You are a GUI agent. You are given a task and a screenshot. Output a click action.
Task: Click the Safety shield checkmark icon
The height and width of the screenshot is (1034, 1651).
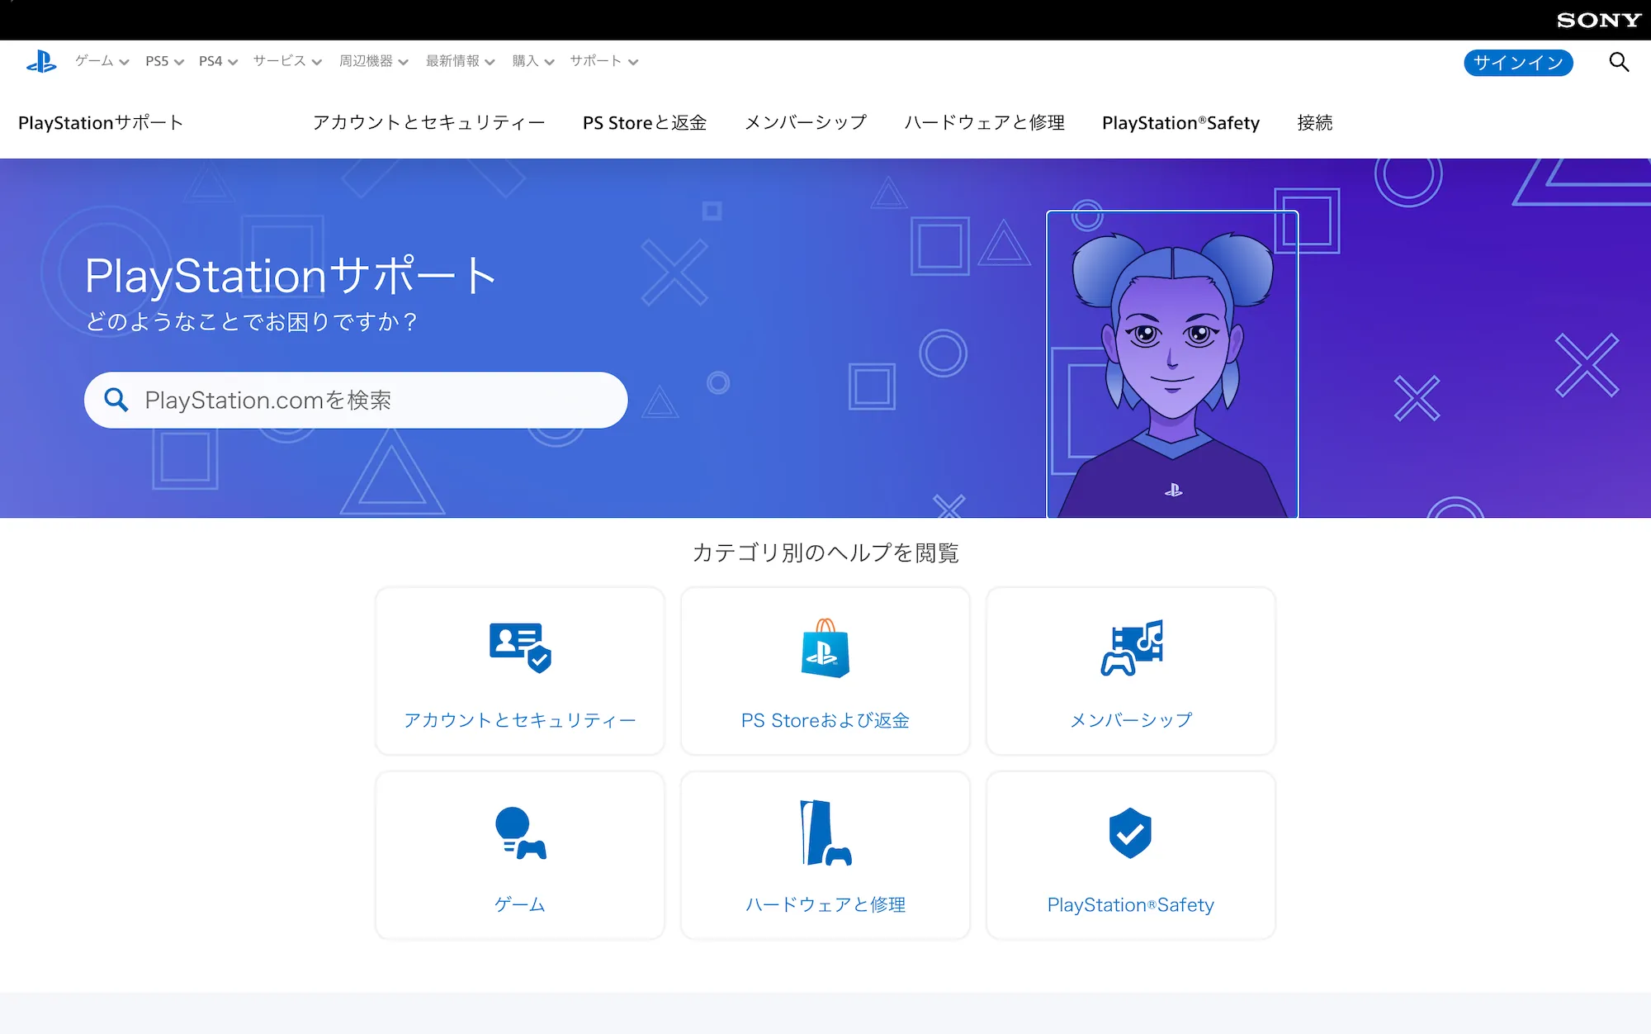point(1130,832)
